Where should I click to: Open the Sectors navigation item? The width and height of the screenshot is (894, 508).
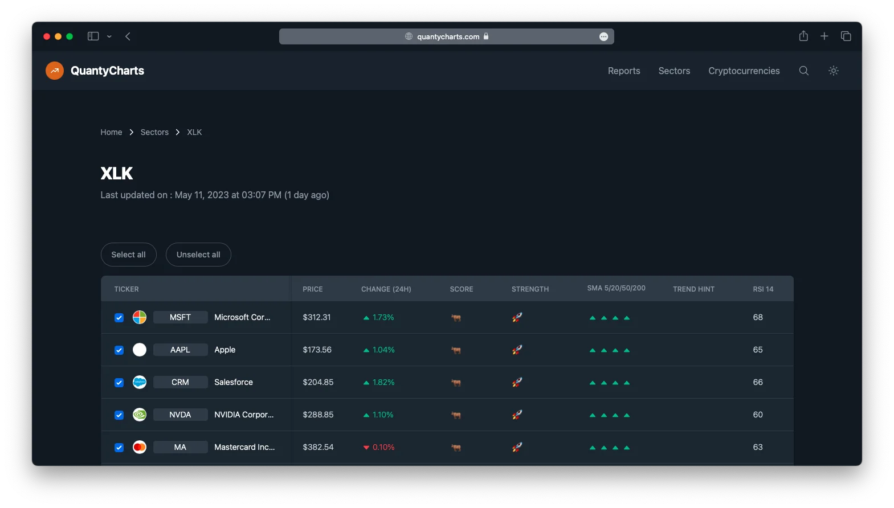click(x=674, y=71)
